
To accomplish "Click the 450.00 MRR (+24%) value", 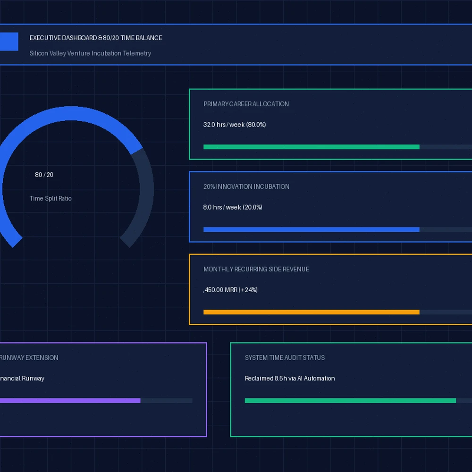I will click(230, 290).
